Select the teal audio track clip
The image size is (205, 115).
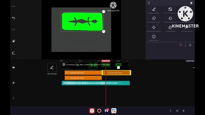96,83
